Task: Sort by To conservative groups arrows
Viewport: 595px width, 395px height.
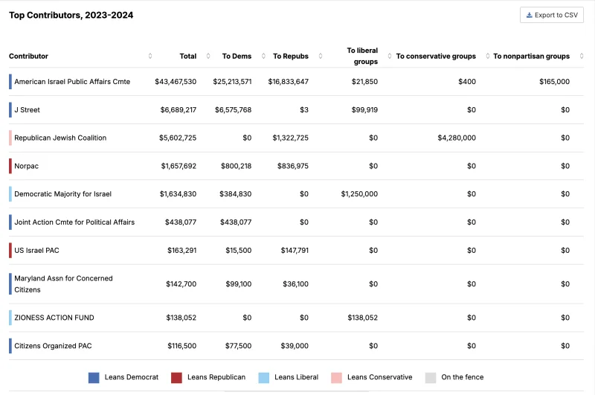Action: [488, 56]
